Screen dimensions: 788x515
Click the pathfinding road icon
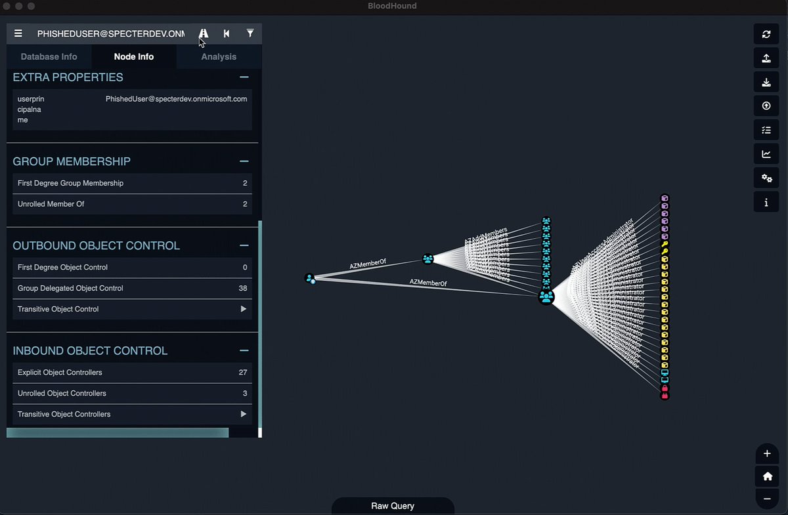204,33
